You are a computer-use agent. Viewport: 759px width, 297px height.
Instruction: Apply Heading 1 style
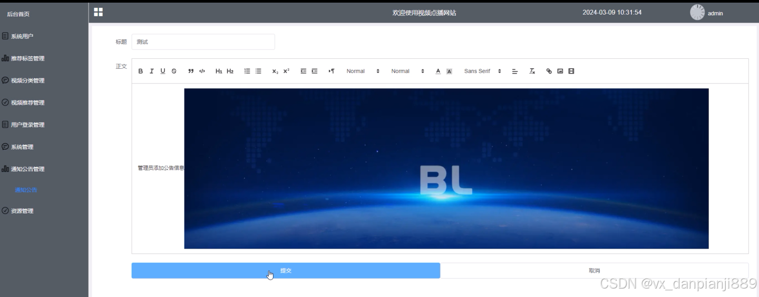[219, 71]
